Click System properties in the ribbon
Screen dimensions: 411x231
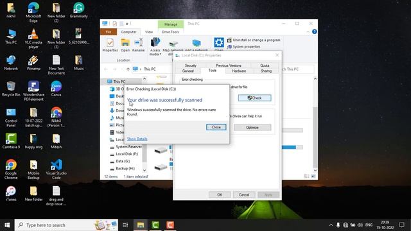point(244,47)
